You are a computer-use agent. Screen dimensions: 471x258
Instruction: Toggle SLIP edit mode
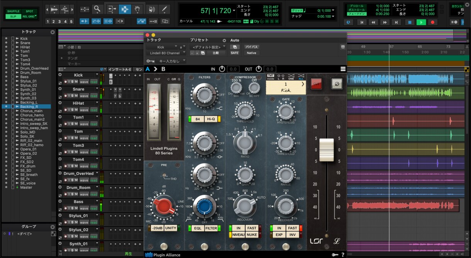[x=13, y=17]
